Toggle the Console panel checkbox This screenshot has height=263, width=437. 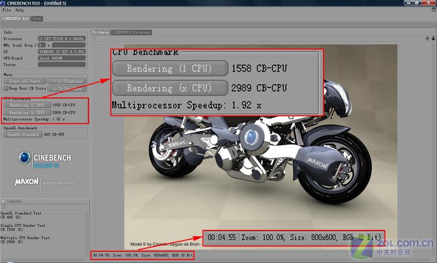click(x=3, y=201)
